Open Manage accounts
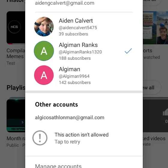 point(58,166)
